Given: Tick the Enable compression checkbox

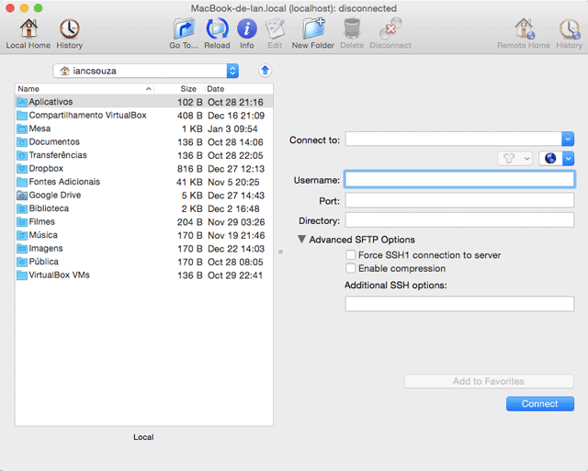Looking at the screenshot, I should 350,269.
